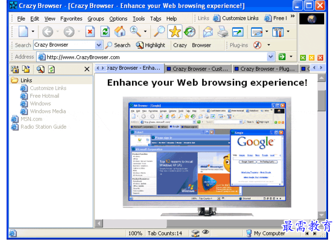Open the Tools menu
This screenshot has height=240, width=336.
click(139, 19)
